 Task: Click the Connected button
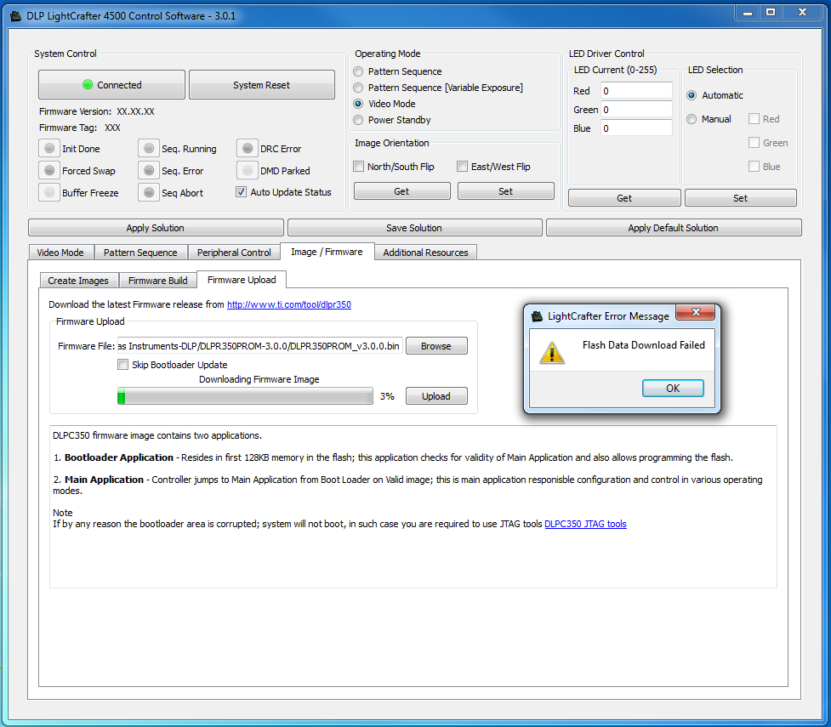[111, 85]
